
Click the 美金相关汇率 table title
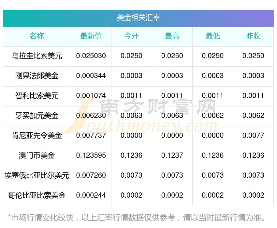[x=138, y=18]
